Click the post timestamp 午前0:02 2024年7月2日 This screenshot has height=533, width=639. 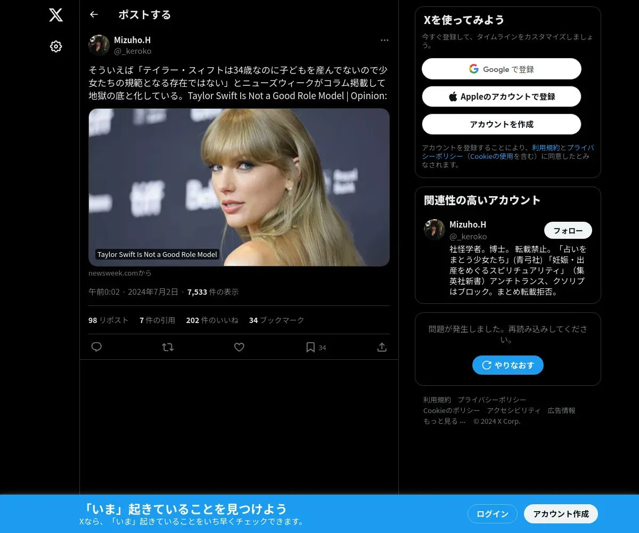[134, 292]
